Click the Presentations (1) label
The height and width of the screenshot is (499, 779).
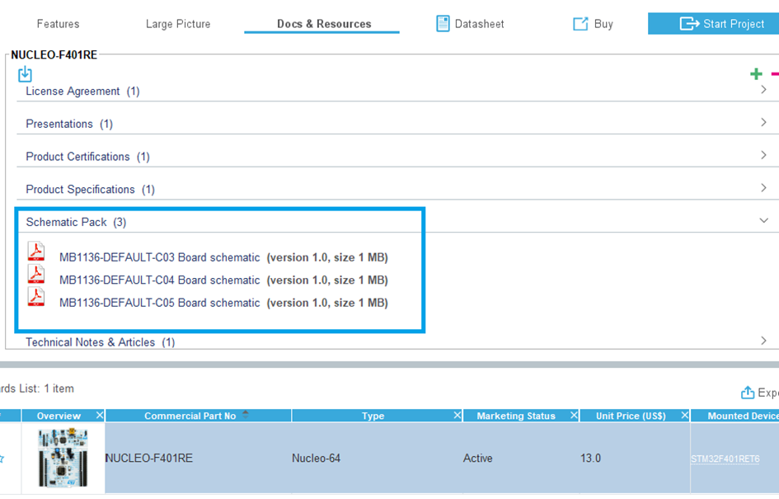pyautogui.click(x=69, y=125)
